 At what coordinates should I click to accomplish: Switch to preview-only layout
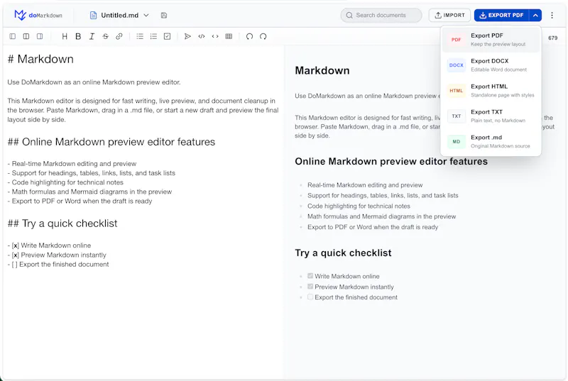[x=40, y=36]
